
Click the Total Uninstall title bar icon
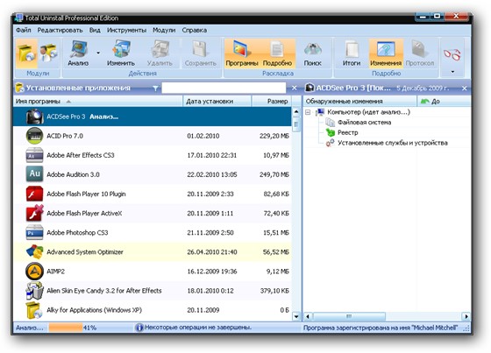pos(18,18)
